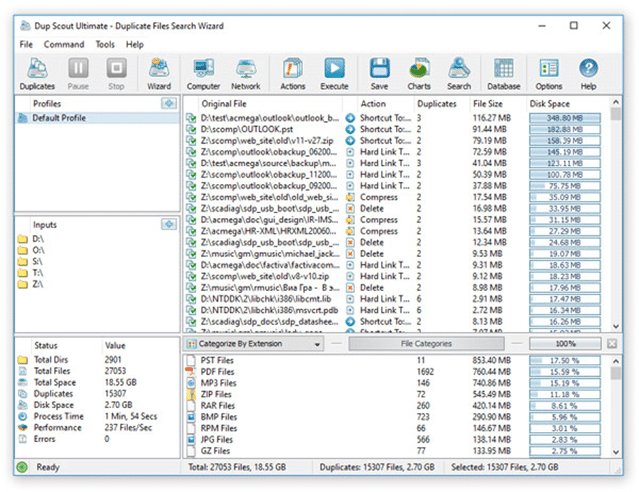639x492 pixels.
Task: Click the add button in Profiles header
Action: tap(168, 104)
